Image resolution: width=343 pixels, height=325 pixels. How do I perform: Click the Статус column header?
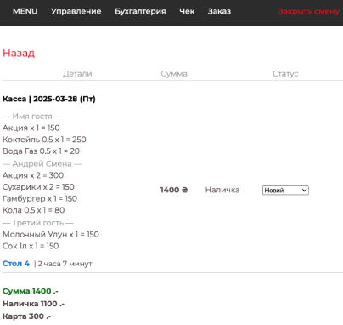pyautogui.click(x=285, y=74)
